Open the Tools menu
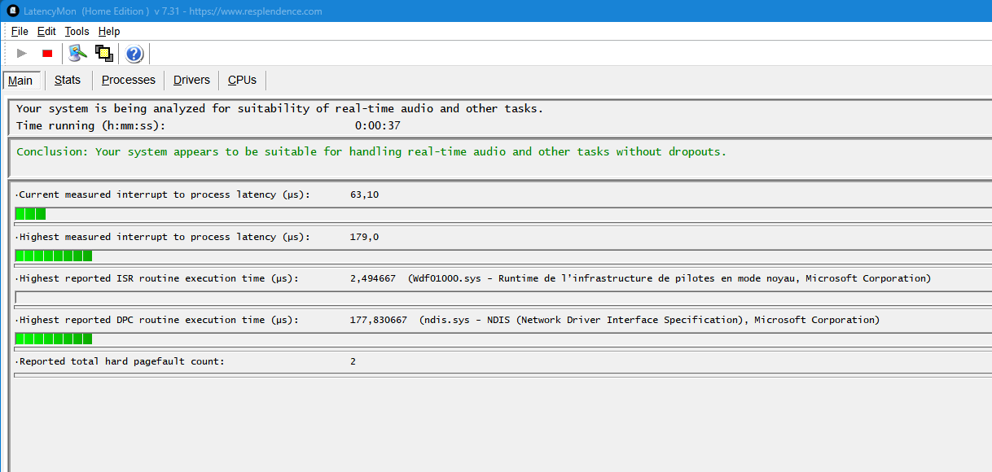 pos(77,32)
